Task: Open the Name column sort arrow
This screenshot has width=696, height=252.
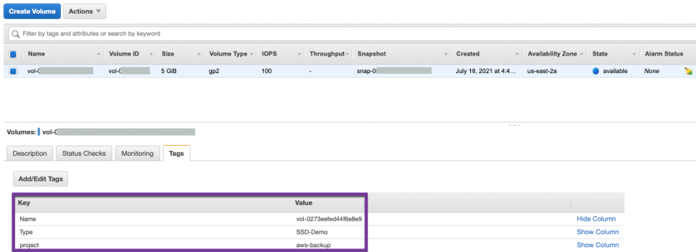Action: [x=99, y=54]
